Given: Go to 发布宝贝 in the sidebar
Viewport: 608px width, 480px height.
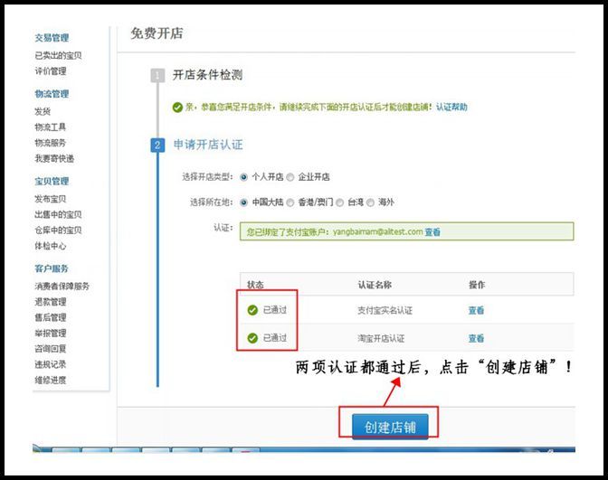Looking at the screenshot, I should (50, 199).
